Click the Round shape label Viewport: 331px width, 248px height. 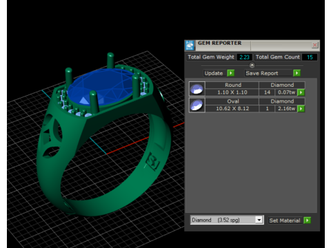232,85
